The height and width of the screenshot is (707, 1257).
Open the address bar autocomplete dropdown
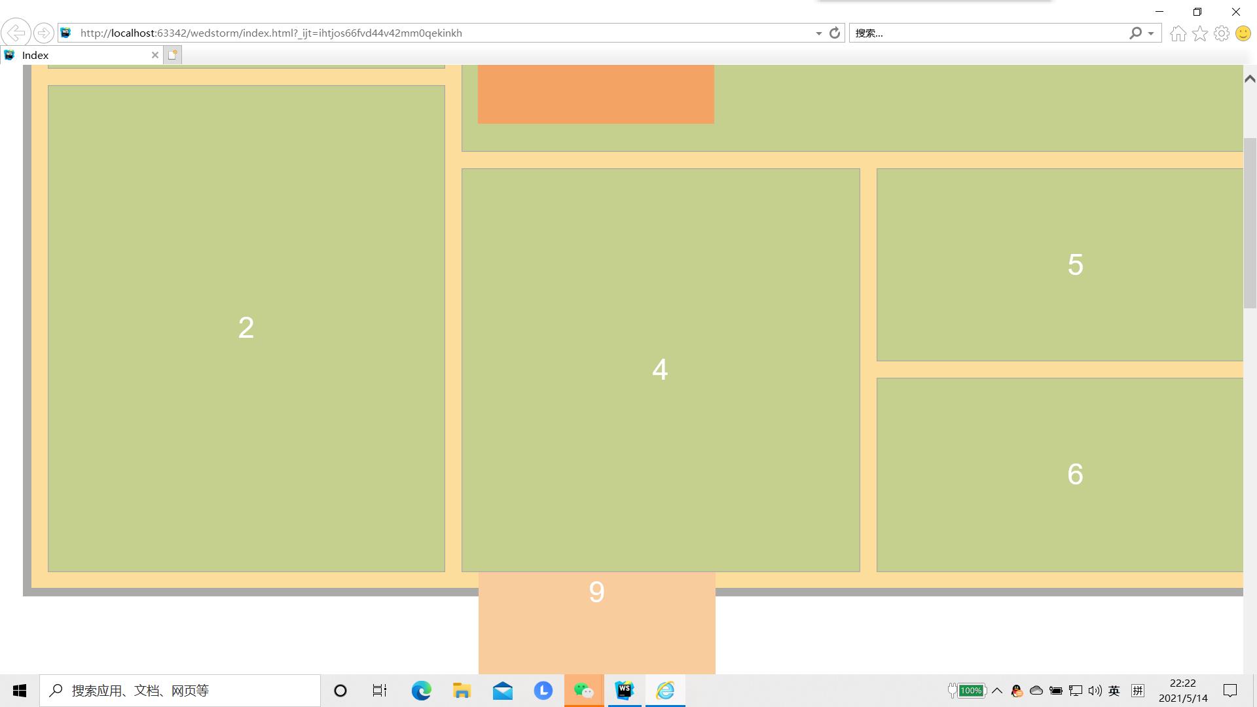pyautogui.click(x=818, y=33)
